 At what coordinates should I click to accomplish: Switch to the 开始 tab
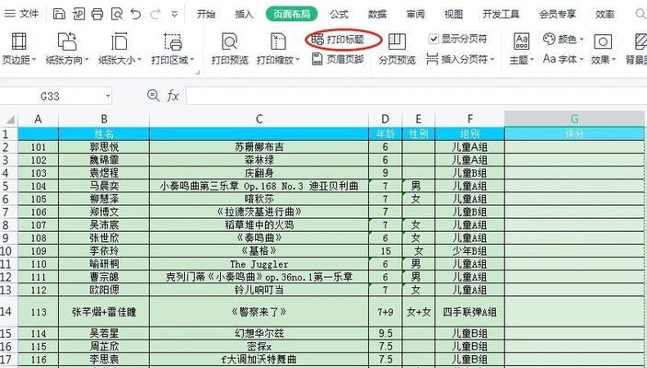pyautogui.click(x=205, y=14)
